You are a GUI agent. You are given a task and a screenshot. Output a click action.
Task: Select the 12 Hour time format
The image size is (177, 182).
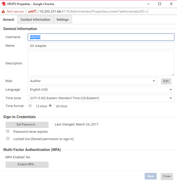30,106
